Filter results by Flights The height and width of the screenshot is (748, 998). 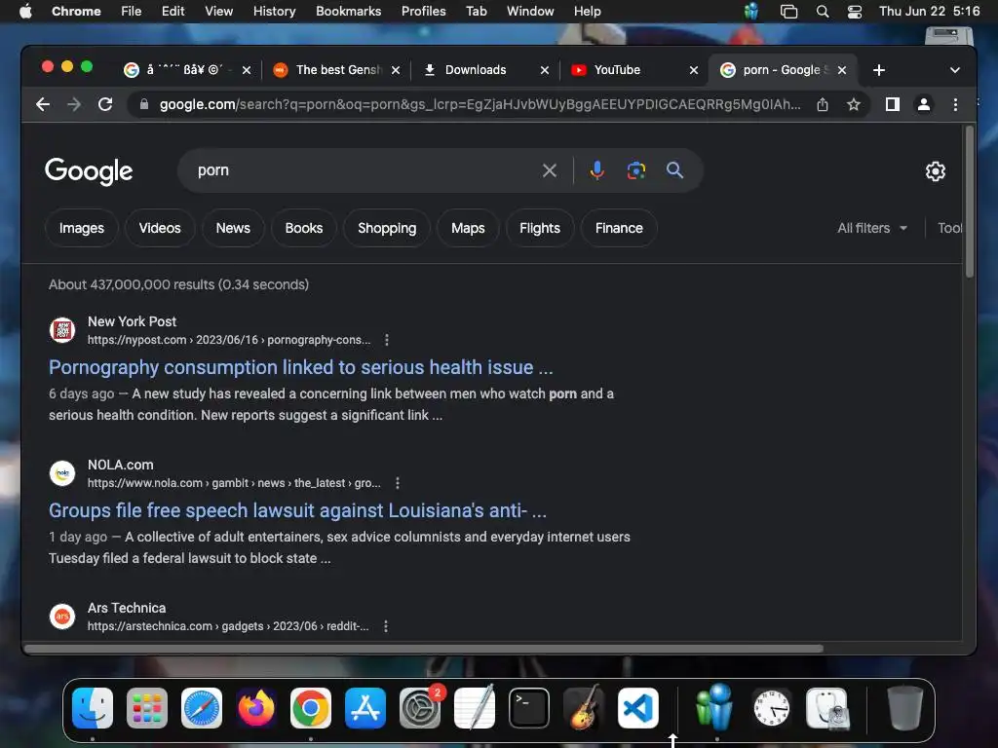point(540,228)
